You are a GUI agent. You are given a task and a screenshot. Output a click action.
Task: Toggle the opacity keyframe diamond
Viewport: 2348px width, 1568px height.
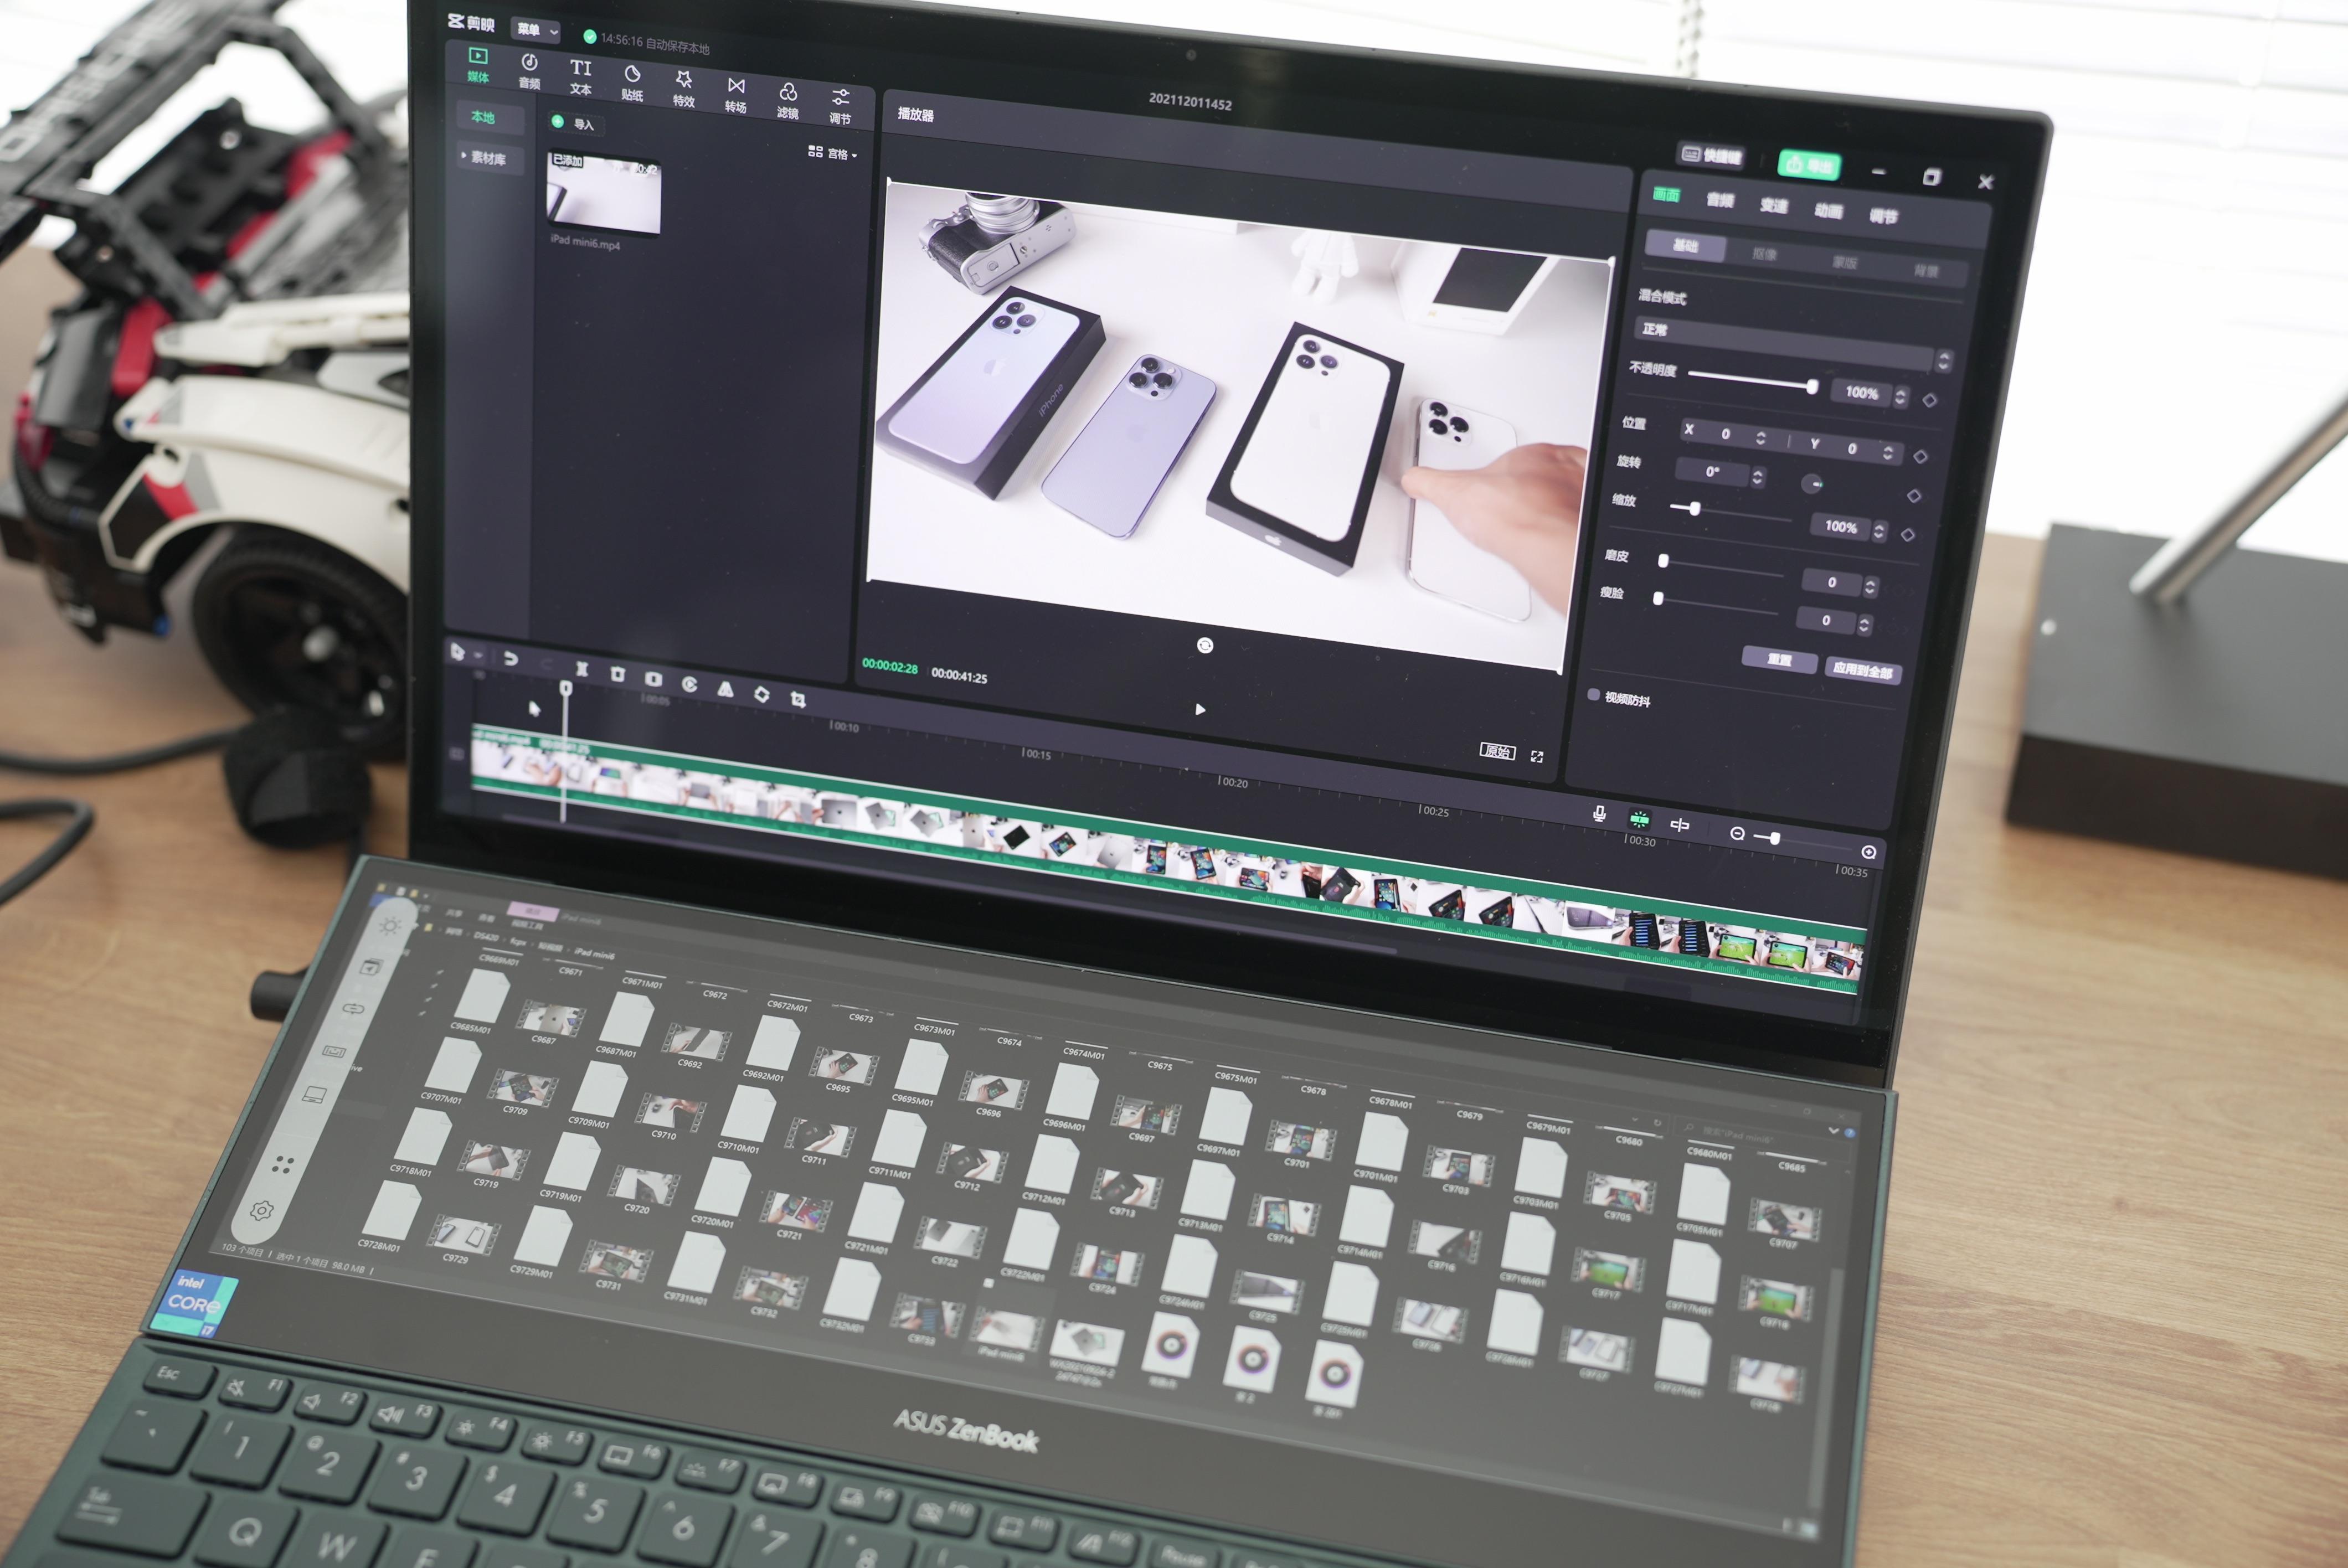click(x=1929, y=400)
